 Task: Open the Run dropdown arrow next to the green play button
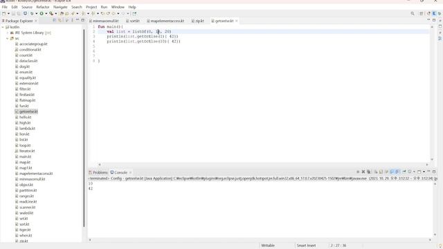tap(46, 14)
